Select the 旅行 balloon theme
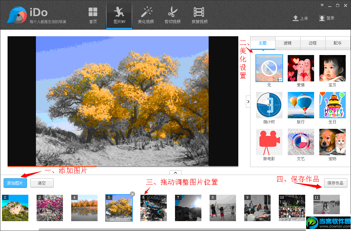Viewport: 351px width, 231px height. 301,105
